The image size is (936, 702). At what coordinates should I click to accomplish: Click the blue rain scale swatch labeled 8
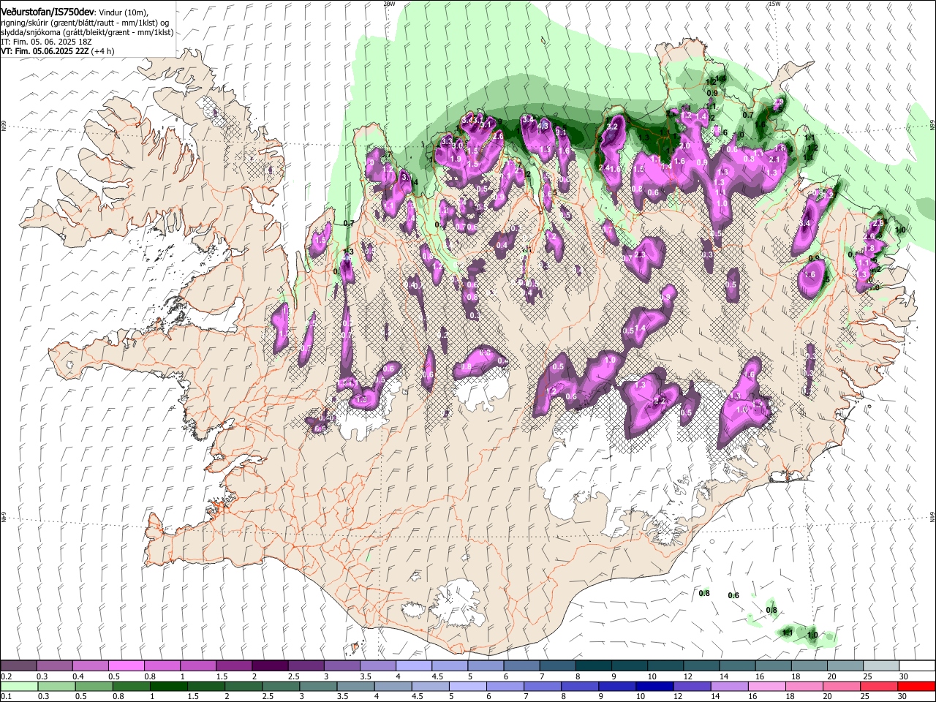click(x=581, y=686)
